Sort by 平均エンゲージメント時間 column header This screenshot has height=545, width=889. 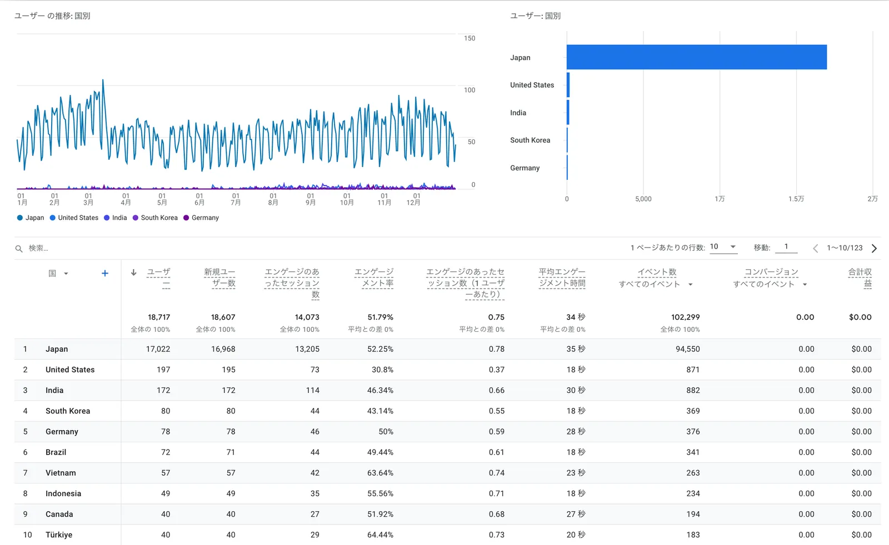(562, 277)
